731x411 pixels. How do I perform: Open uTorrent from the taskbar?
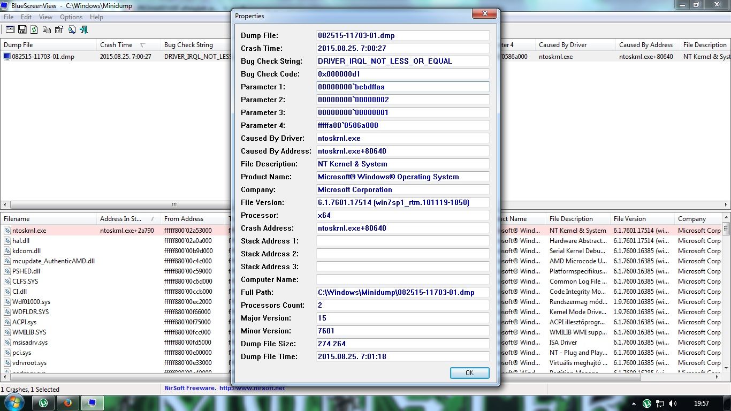click(x=43, y=403)
